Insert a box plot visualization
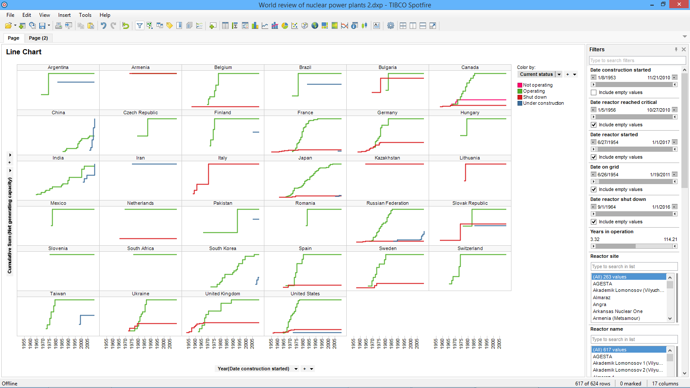690x388 pixels. pos(364,26)
